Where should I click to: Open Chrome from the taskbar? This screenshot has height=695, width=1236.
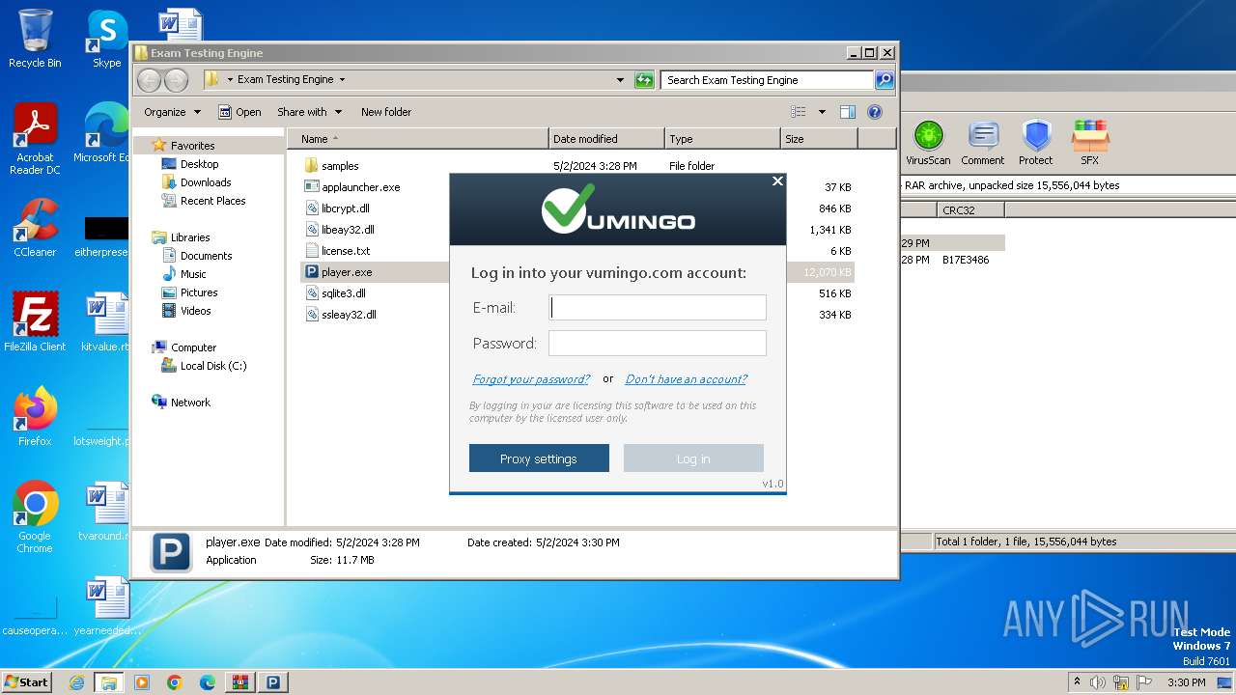(175, 682)
